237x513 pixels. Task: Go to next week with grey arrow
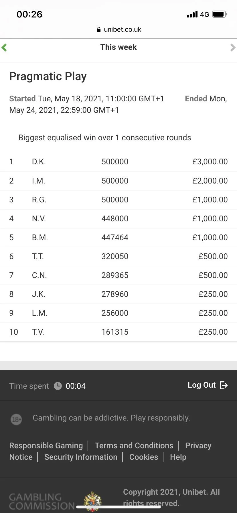click(x=233, y=47)
